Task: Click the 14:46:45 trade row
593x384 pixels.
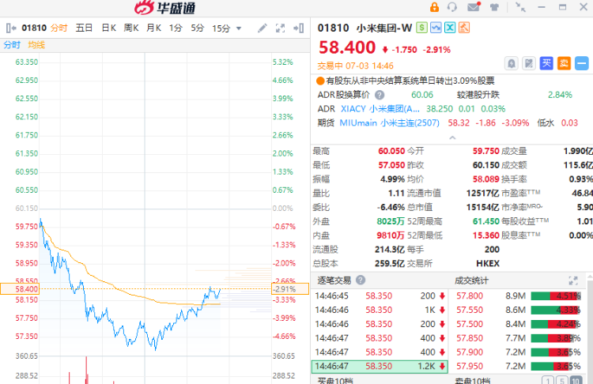Action: pyautogui.click(x=380, y=296)
